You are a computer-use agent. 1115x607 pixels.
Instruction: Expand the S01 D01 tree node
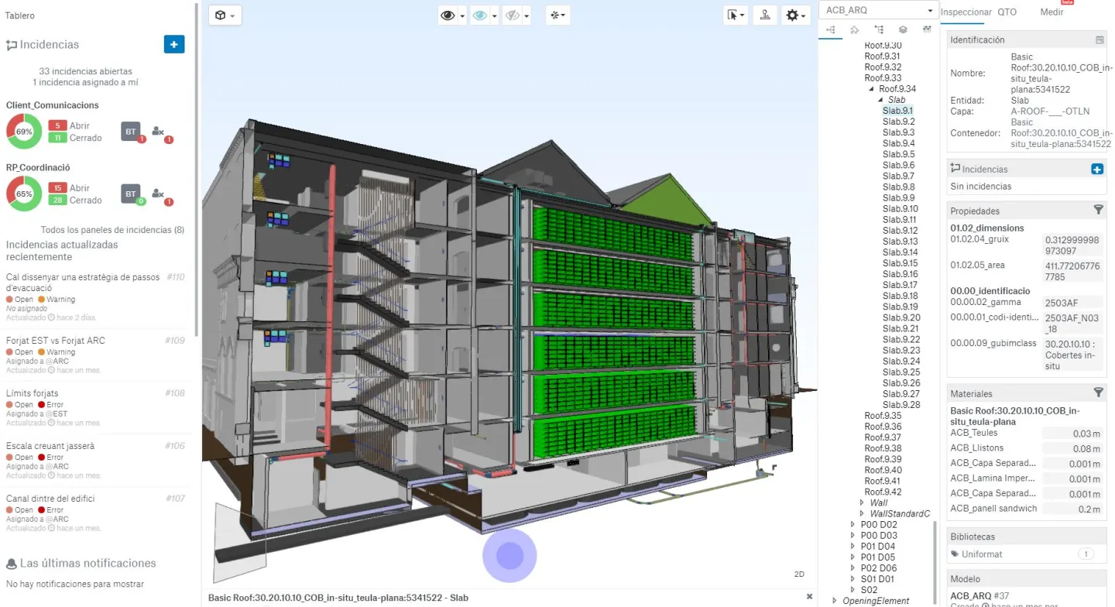(853, 579)
